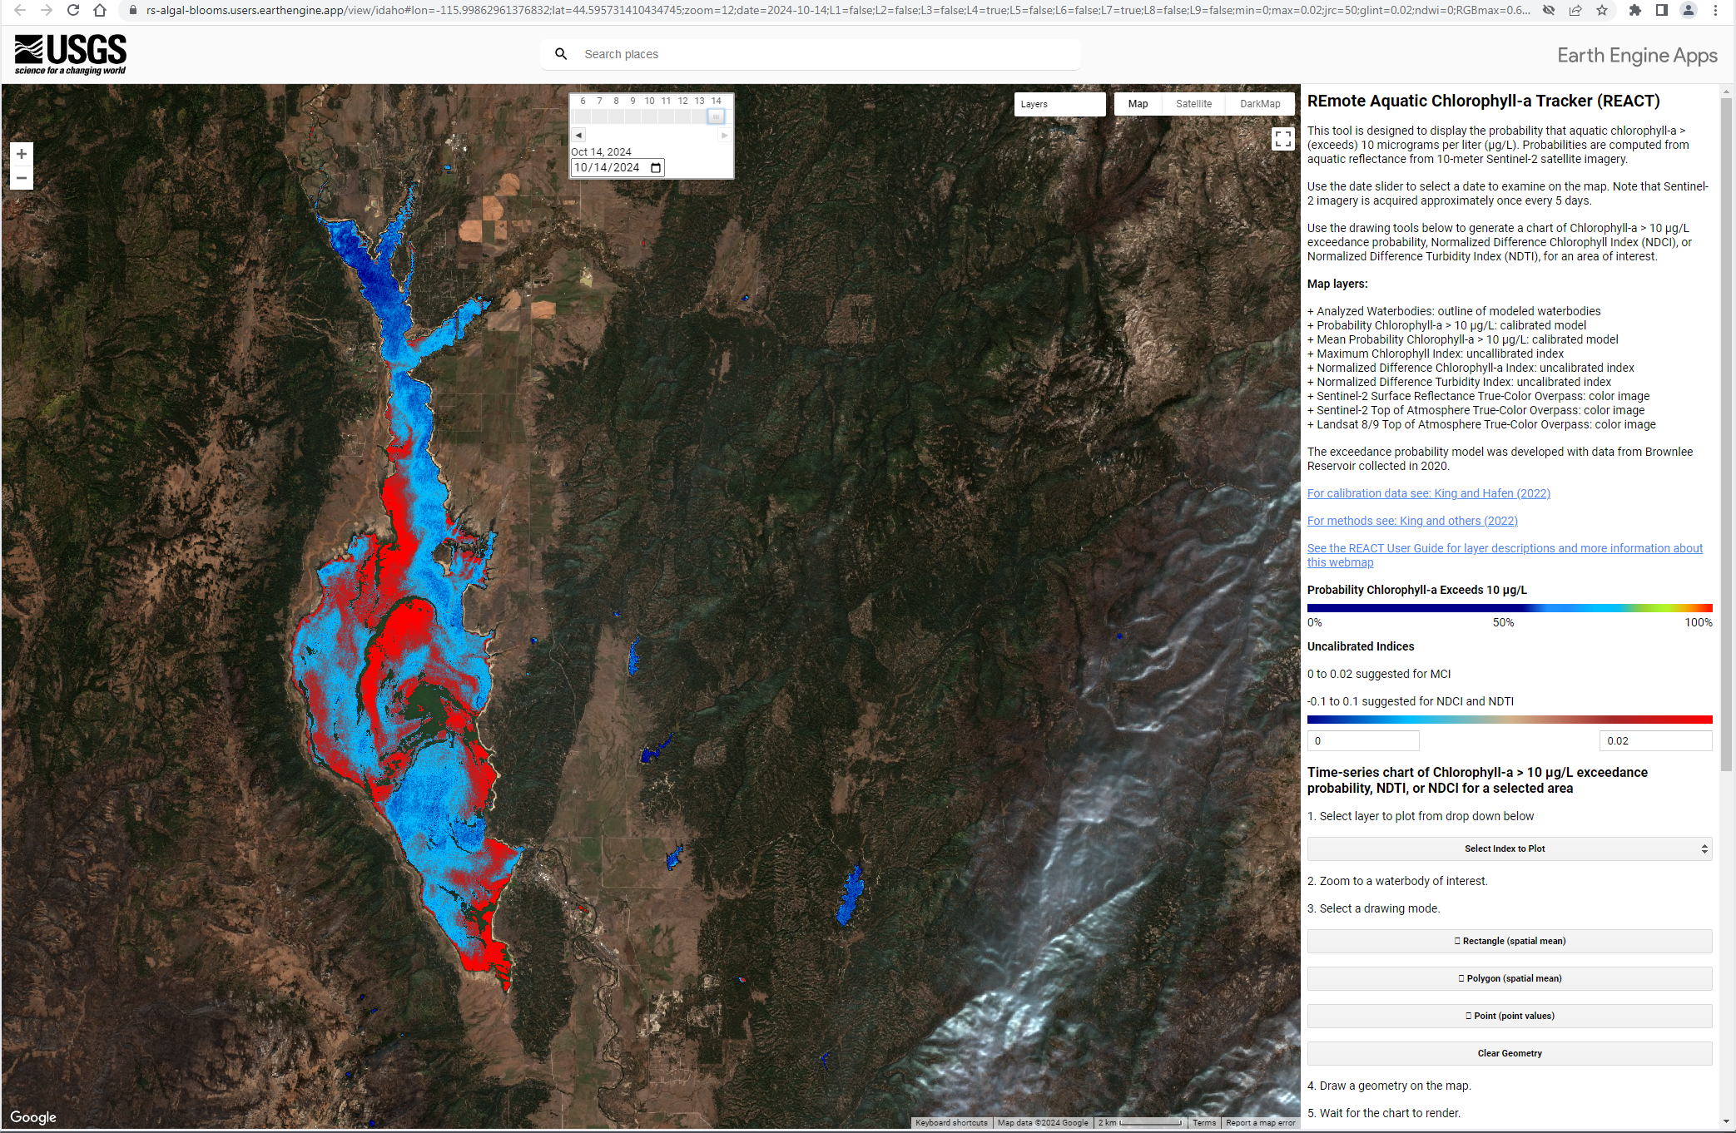Step date slider back with left arrow
This screenshot has height=1133, width=1736.
tap(578, 135)
